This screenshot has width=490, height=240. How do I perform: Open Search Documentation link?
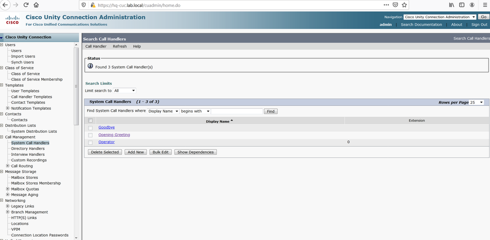[421, 24]
